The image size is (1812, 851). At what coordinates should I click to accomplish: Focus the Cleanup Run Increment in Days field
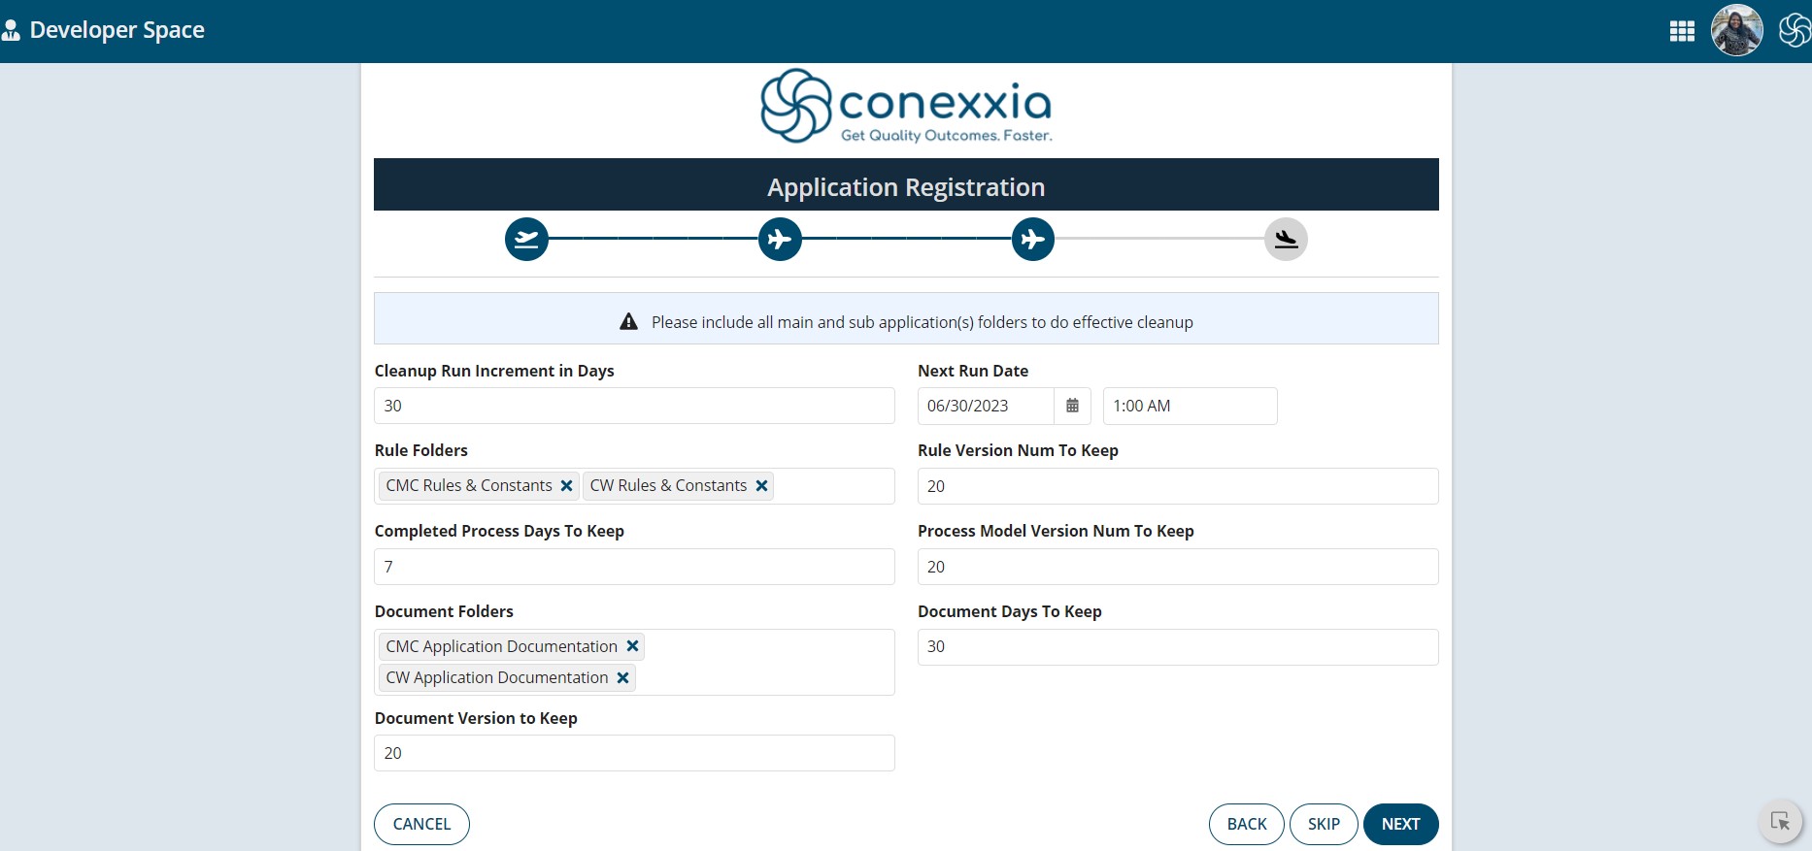[x=634, y=406]
